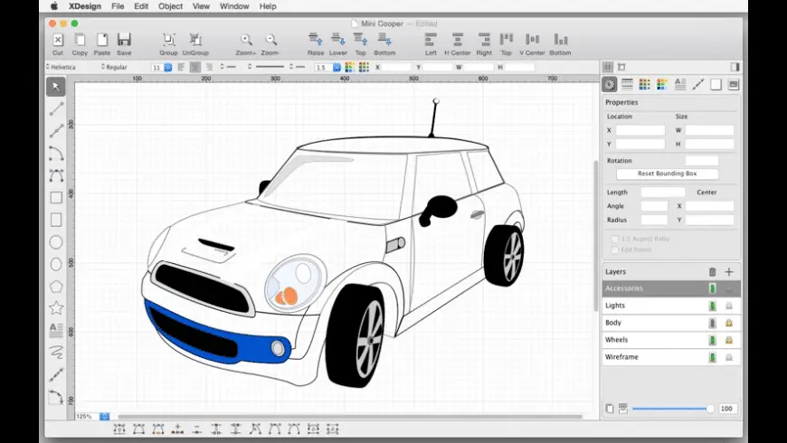Enable the Edit Points checkbox
This screenshot has height=443, width=787.
(x=614, y=250)
